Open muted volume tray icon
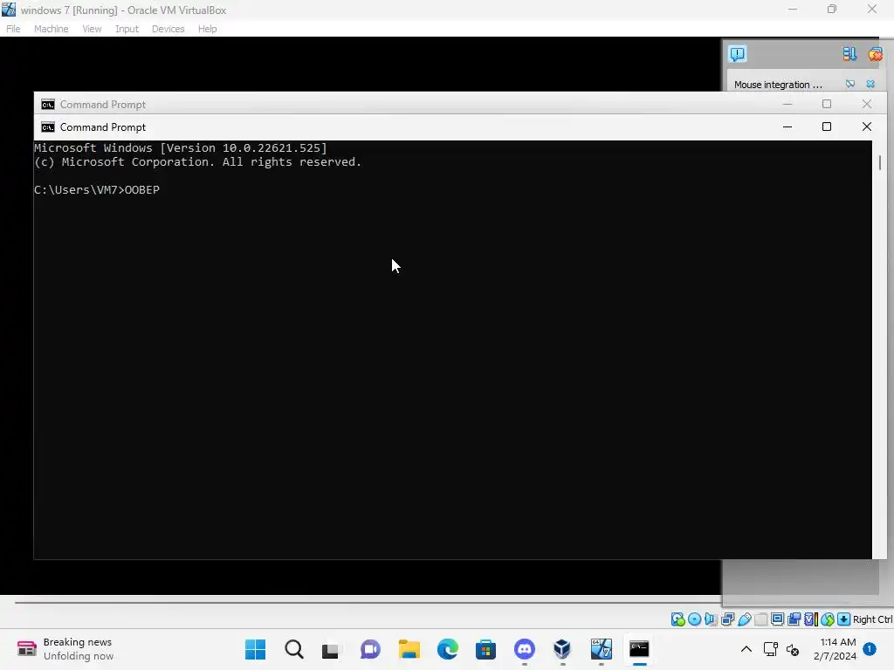 click(793, 649)
